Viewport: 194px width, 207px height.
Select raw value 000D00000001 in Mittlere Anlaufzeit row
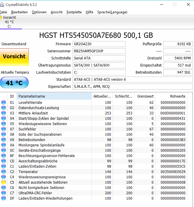tap(173, 113)
